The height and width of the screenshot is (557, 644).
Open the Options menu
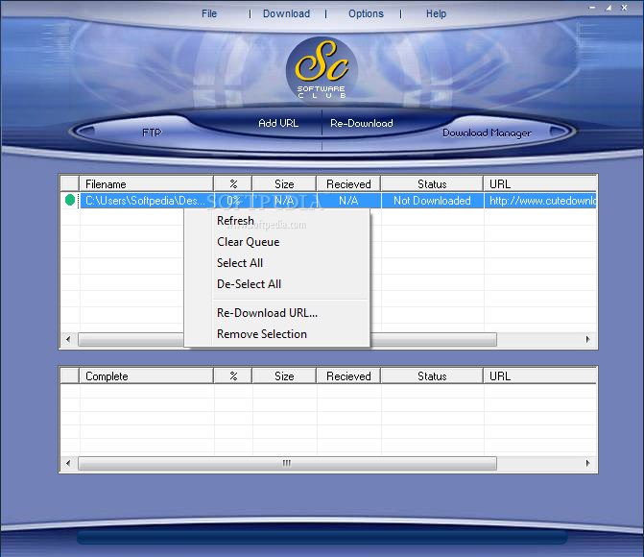tap(366, 14)
